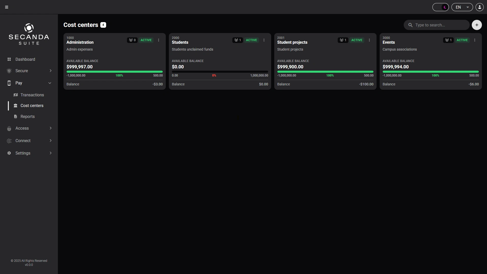Click the Administration balance progress bar
The height and width of the screenshot is (274, 487).
[115, 72]
